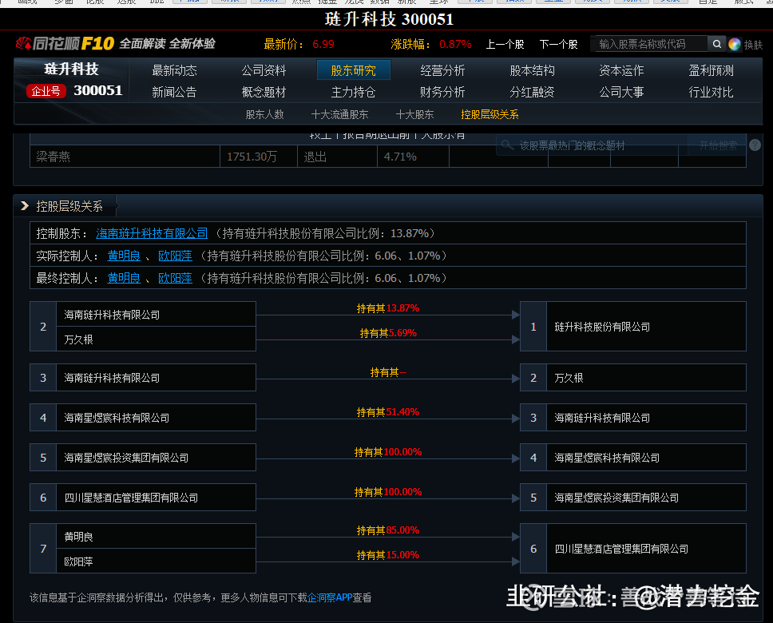
Task: Click the 最新价 6.99 value
Action: tap(323, 45)
